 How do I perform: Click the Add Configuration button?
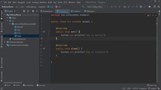[x=95, y=7]
